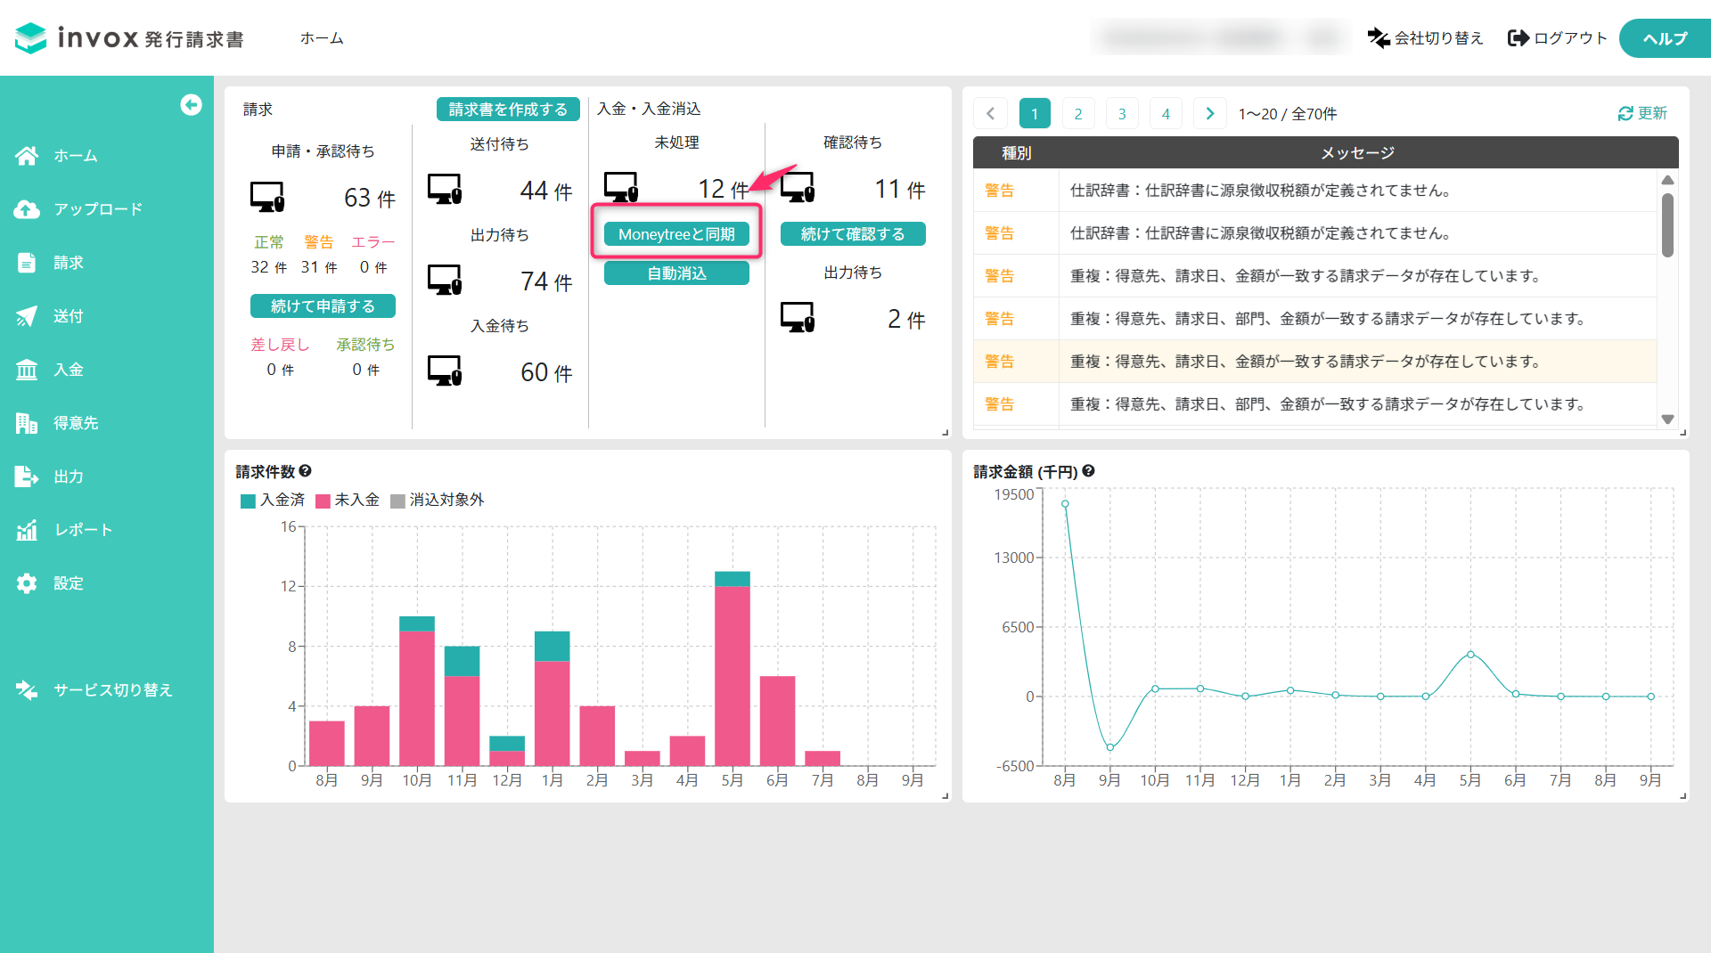Go to next page of messages
1711x953 pixels.
(x=1209, y=113)
